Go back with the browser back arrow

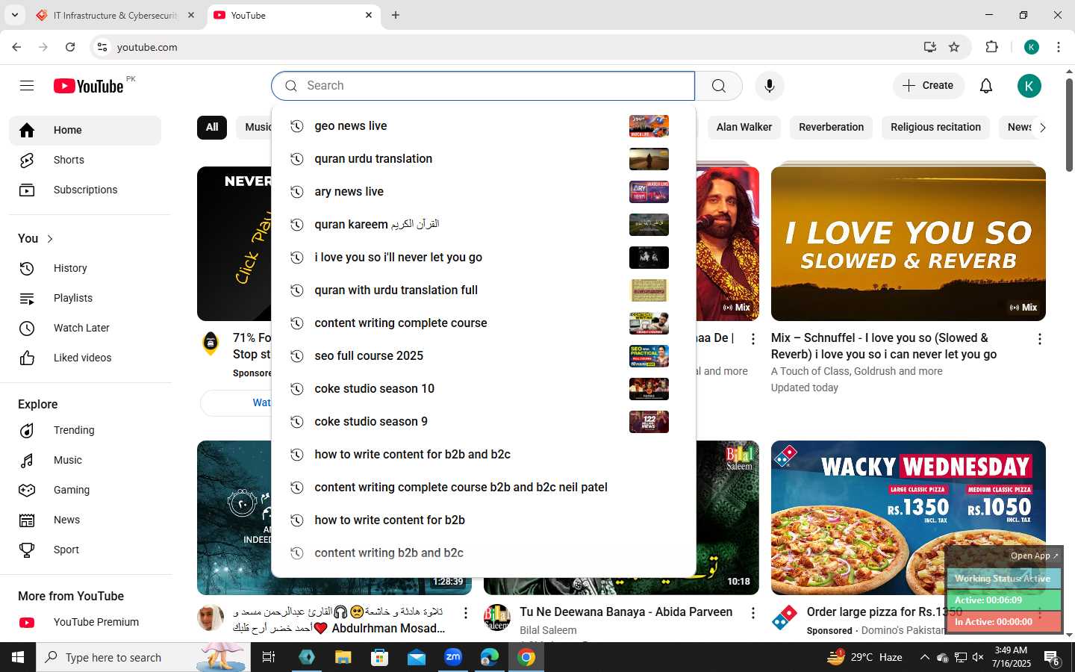16,47
